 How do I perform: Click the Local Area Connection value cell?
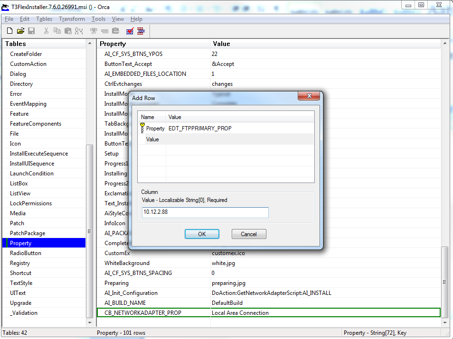pos(325,313)
